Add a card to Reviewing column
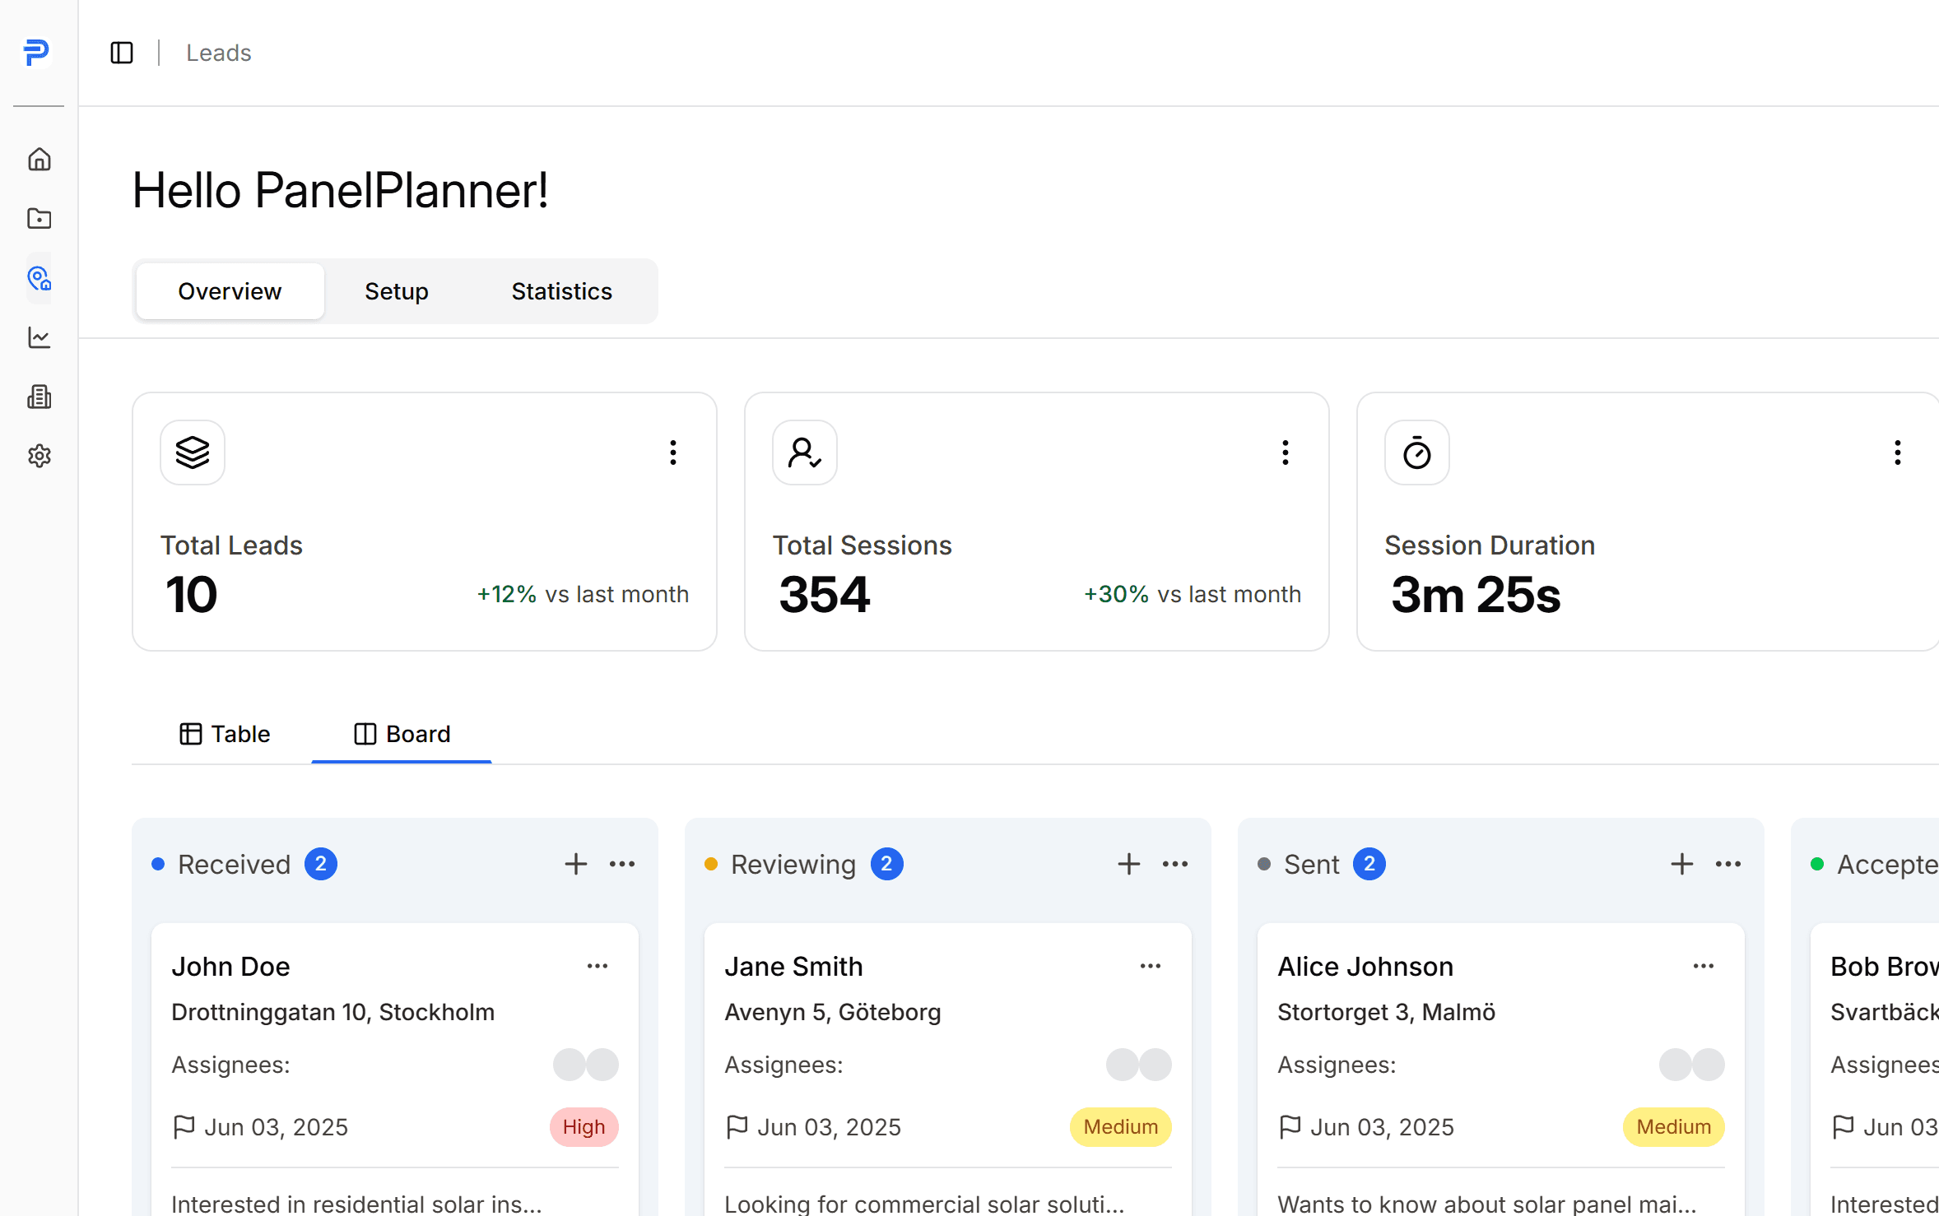Screen dimensions: 1939x1216 [1129, 864]
